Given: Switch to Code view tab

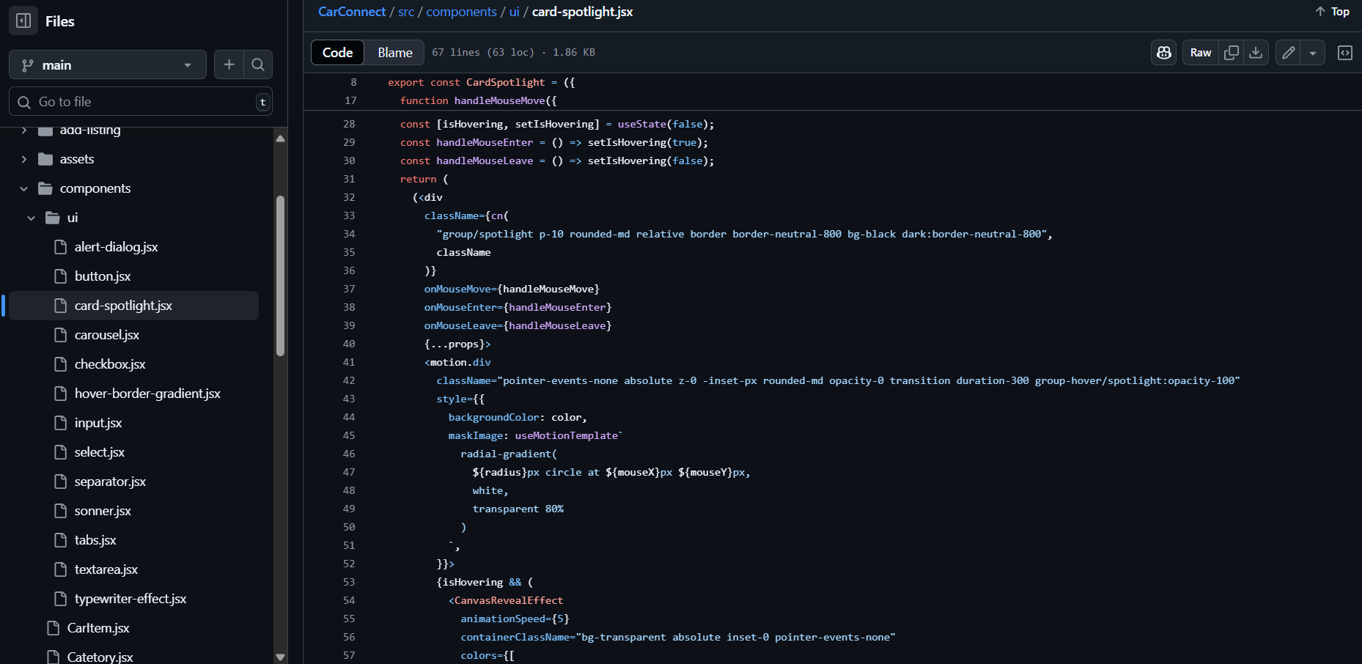Looking at the screenshot, I should (338, 52).
